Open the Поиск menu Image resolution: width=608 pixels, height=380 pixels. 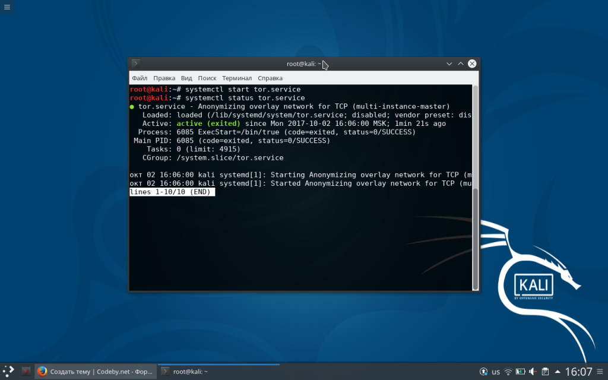pos(207,78)
